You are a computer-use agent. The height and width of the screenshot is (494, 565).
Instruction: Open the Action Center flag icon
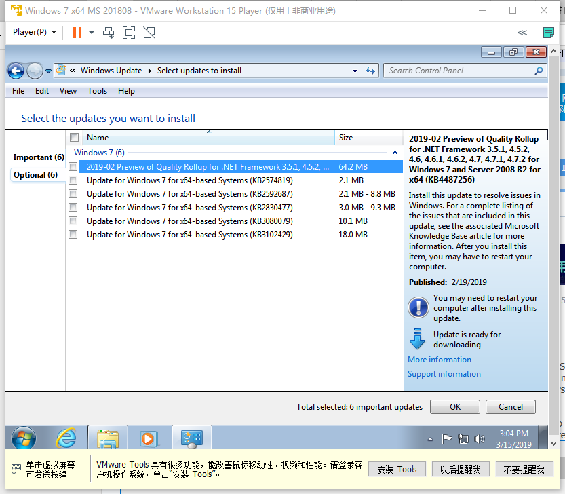446,439
